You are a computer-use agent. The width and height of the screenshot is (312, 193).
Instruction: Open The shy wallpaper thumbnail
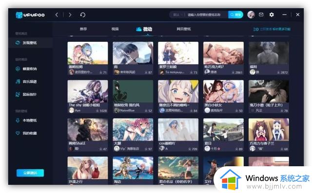[88, 91]
